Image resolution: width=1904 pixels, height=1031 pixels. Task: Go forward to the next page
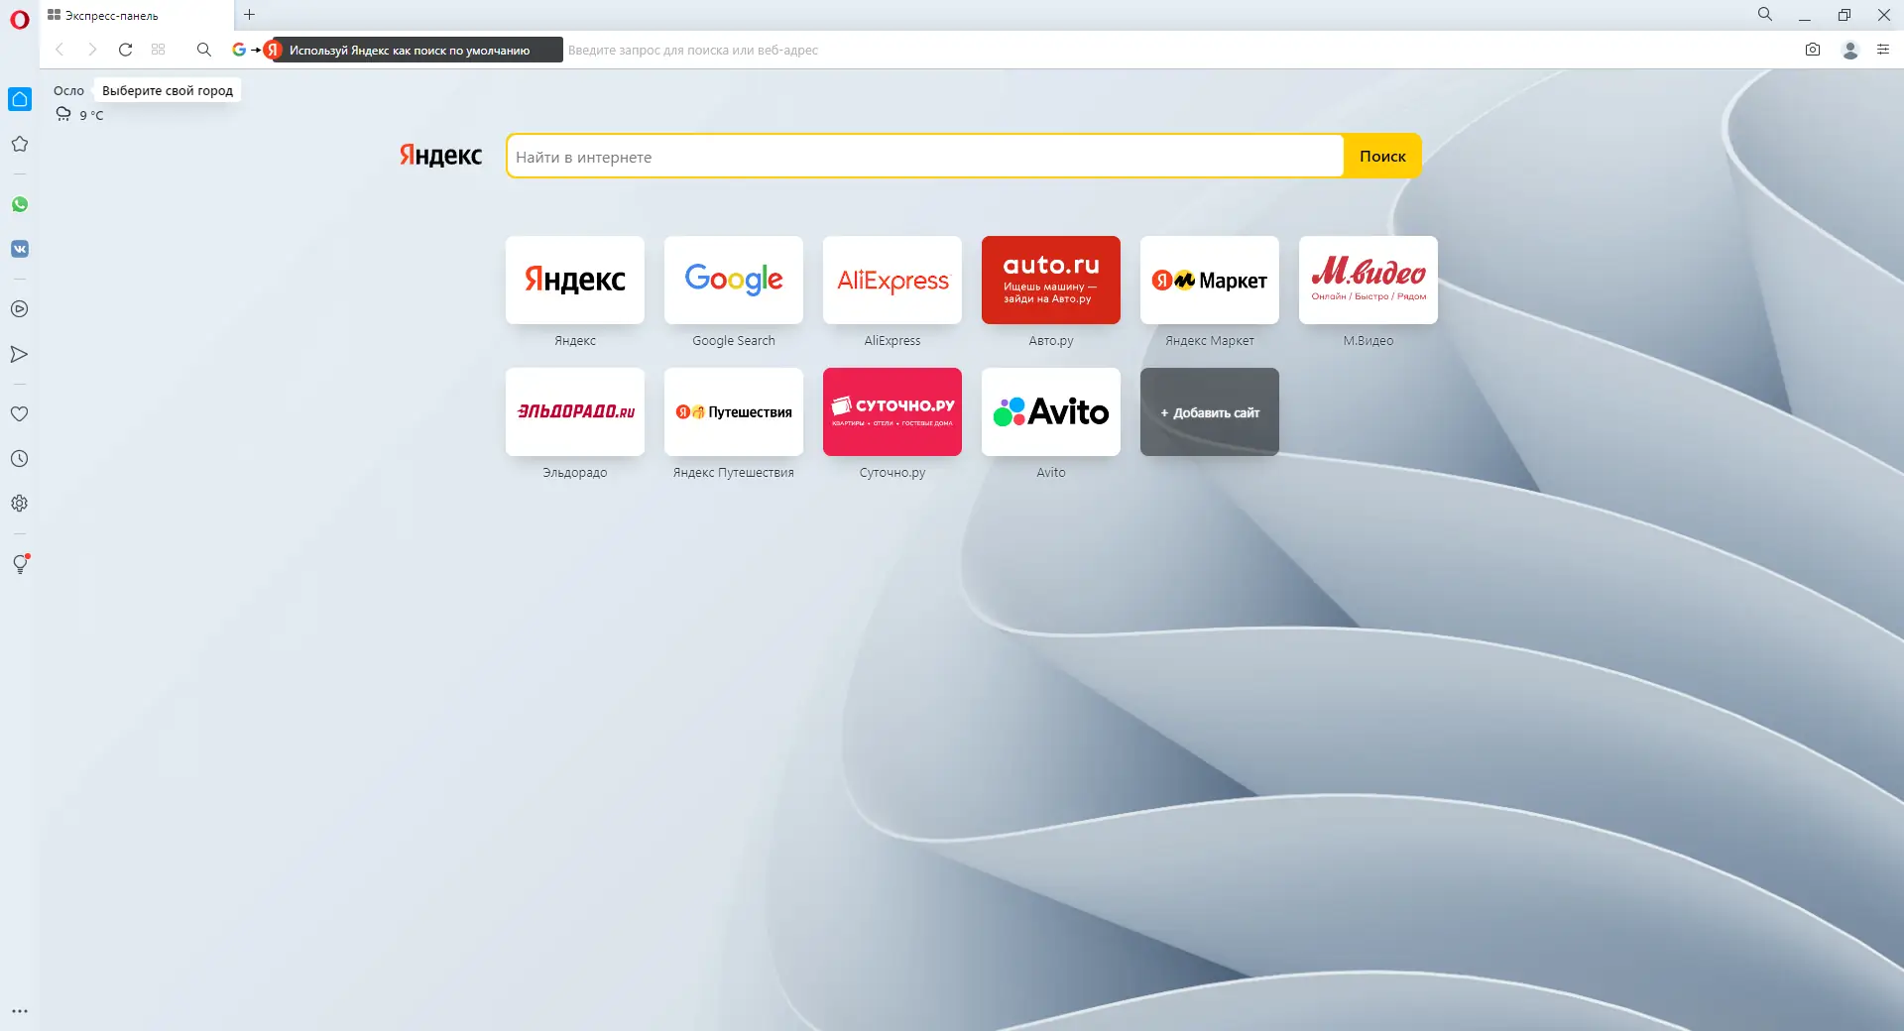[92, 50]
